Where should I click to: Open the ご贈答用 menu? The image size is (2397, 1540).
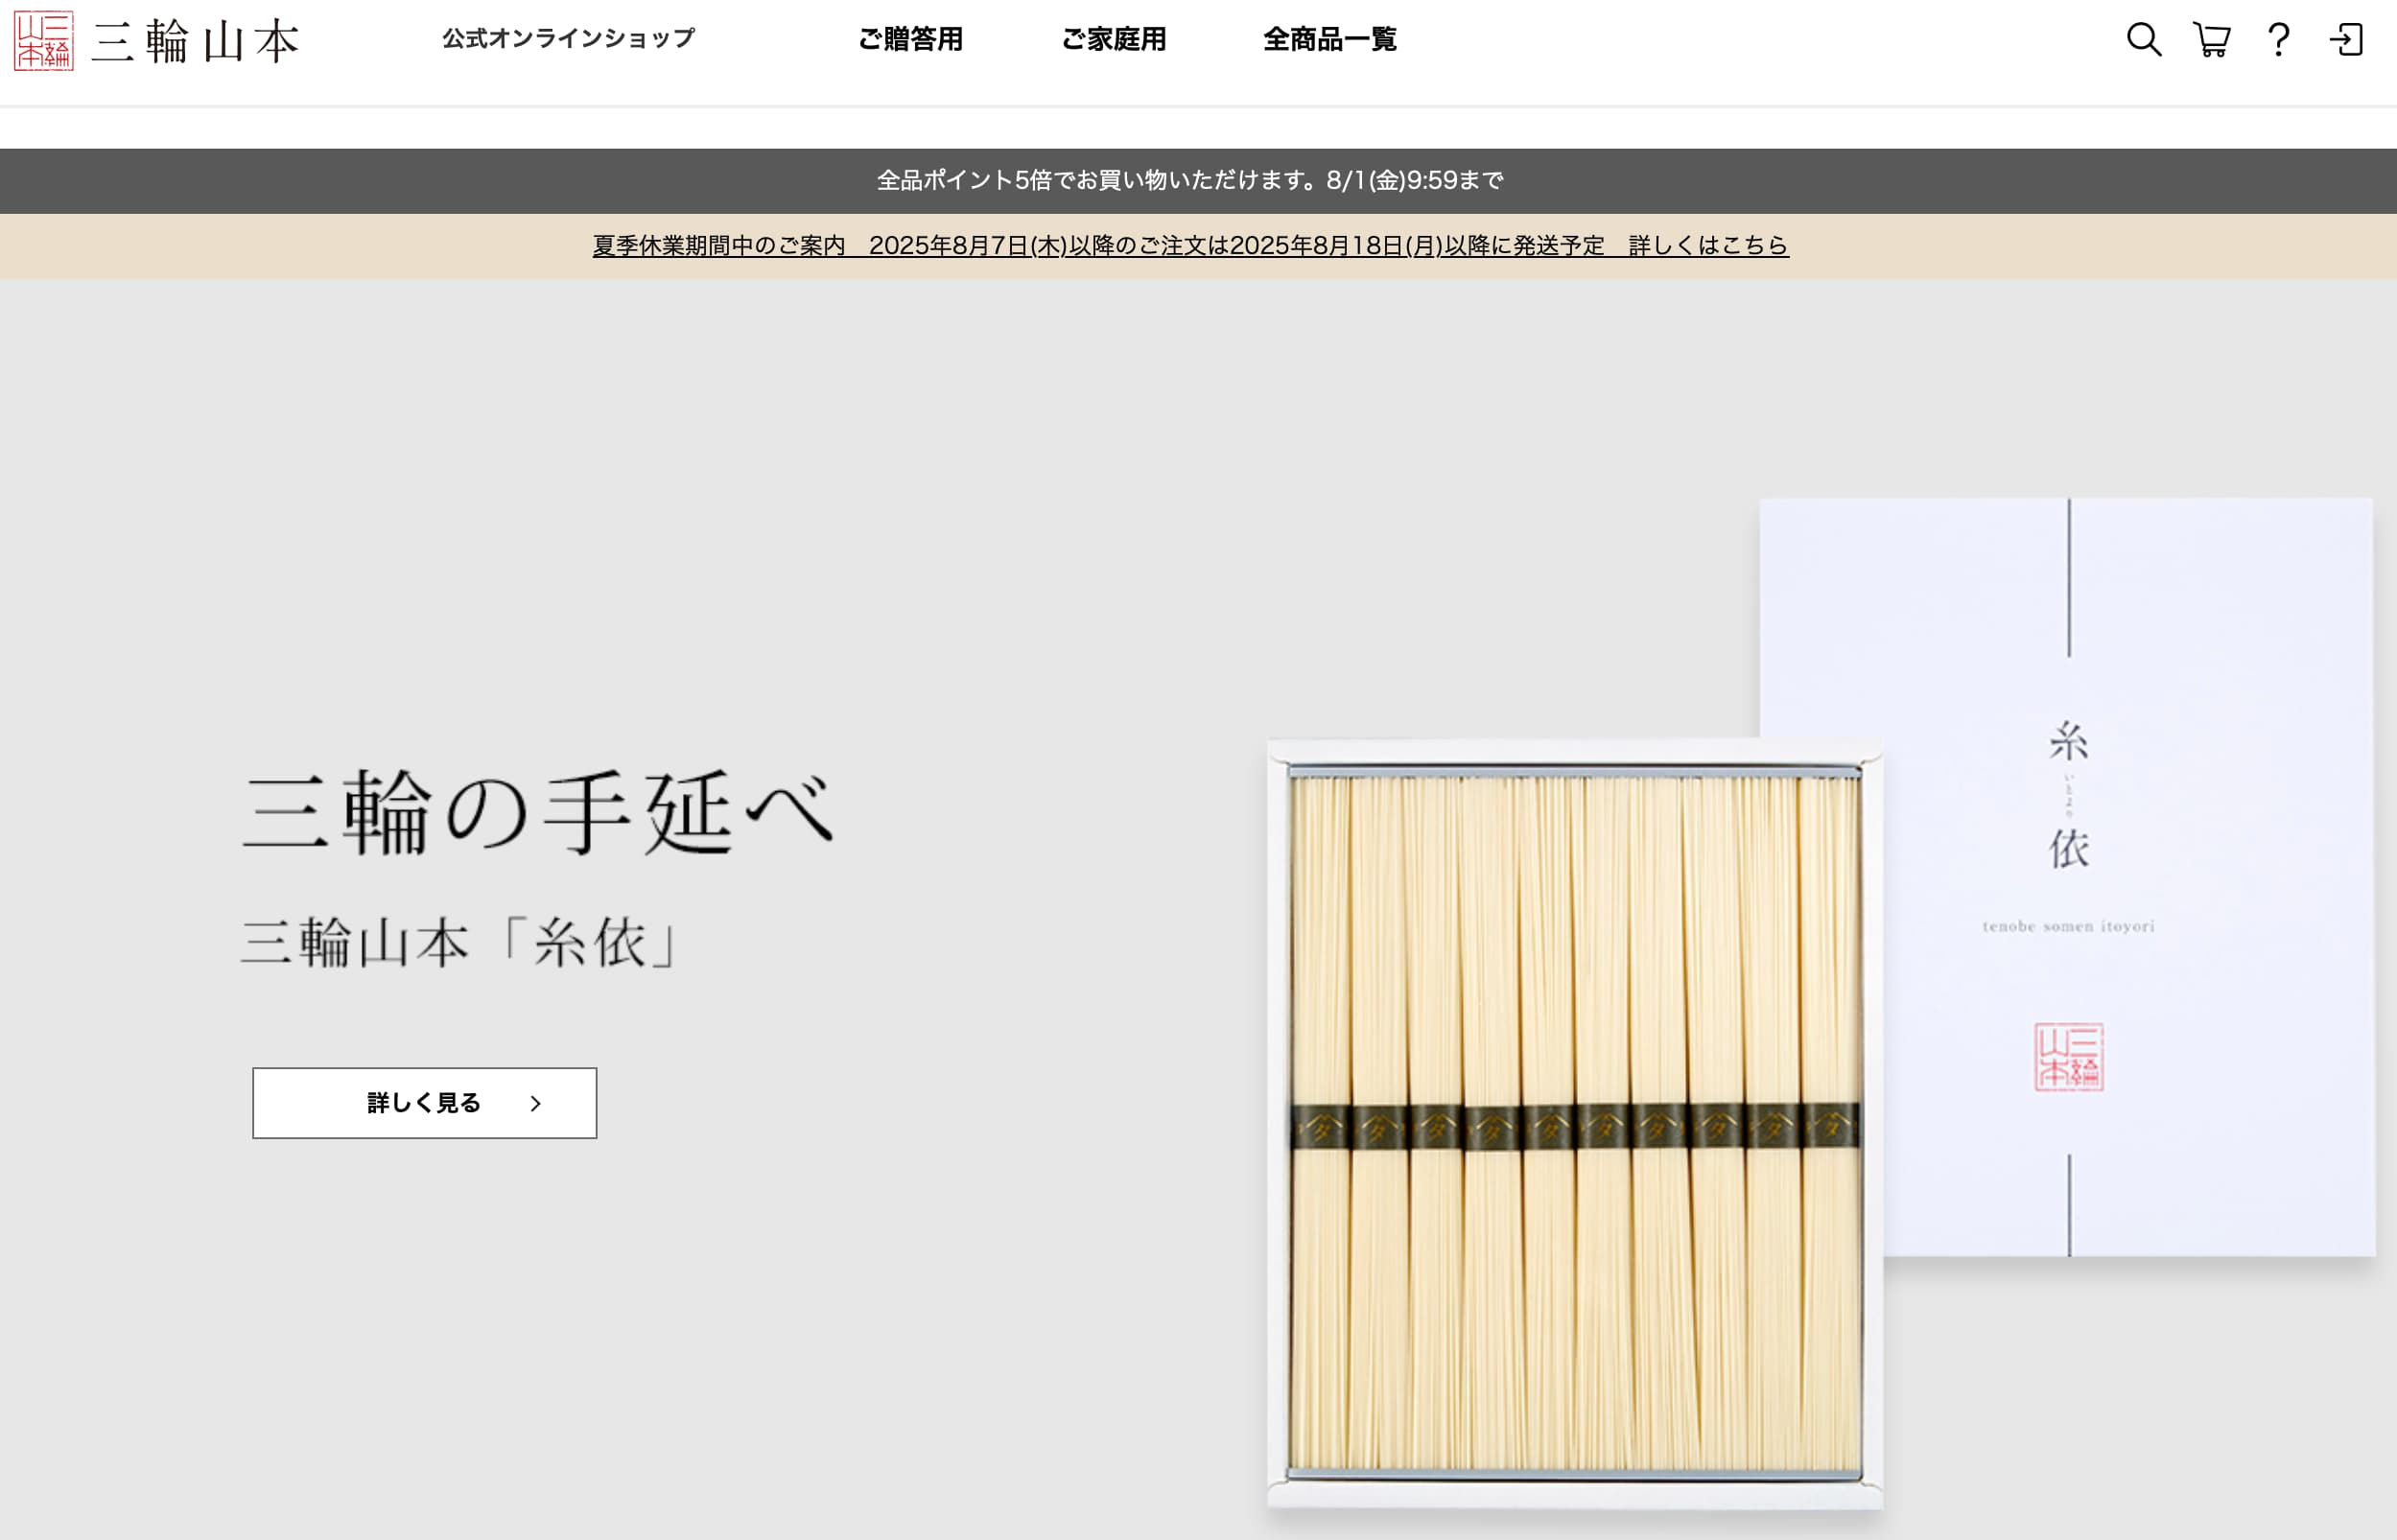910,40
